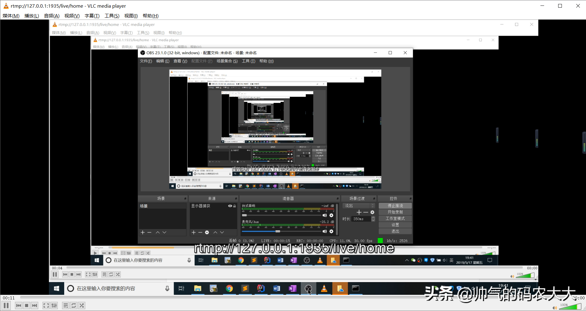Click the 停止推流 button in the OBS controls
The height and width of the screenshot is (311, 586).
pyautogui.click(x=395, y=206)
